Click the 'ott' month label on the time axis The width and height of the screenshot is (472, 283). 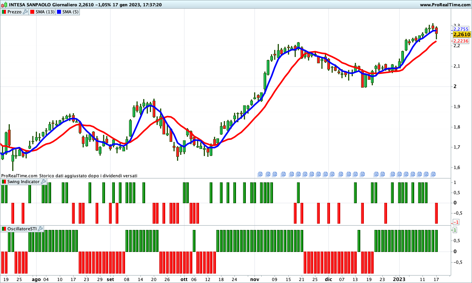[x=184, y=279]
